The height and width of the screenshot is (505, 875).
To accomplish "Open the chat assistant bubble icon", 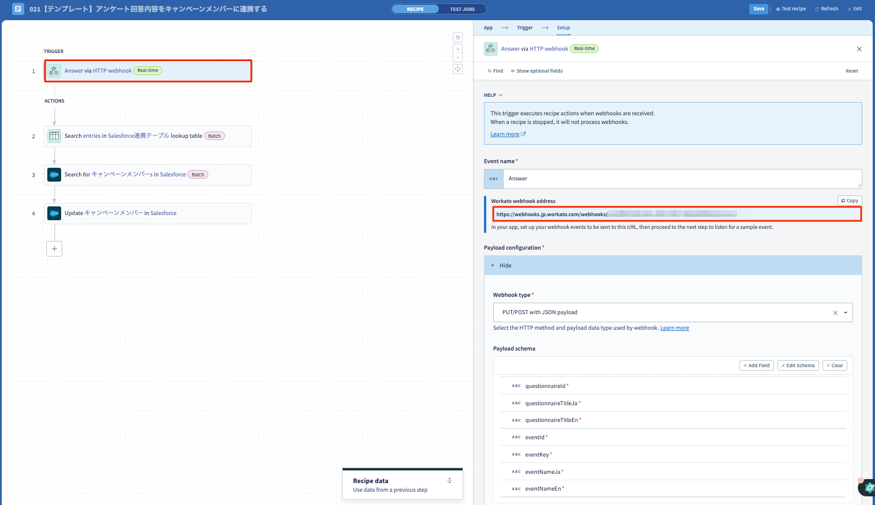I will (868, 488).
